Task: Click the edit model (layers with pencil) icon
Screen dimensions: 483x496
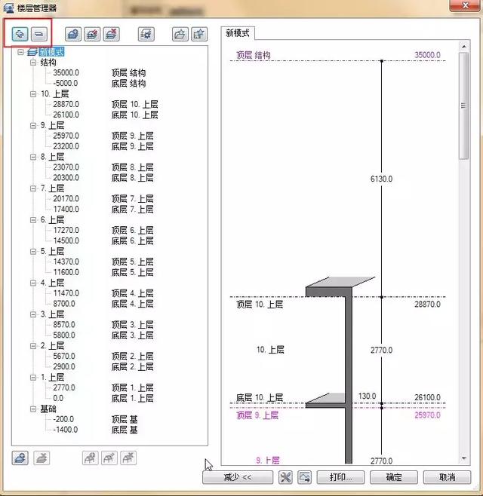Action: [92, 34]
